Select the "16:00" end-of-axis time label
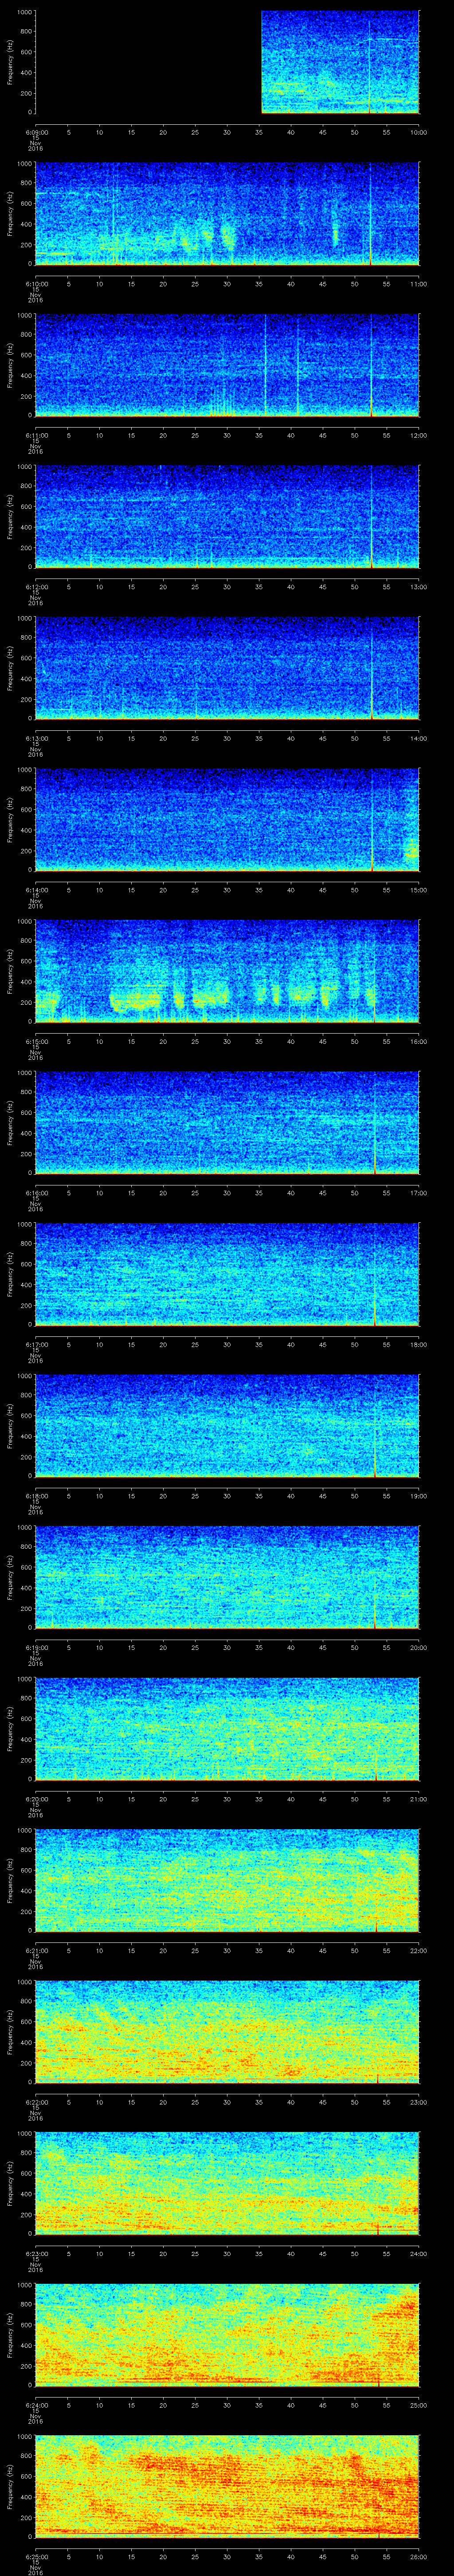Screen dimensions: 454x2576 (419, 1041)
